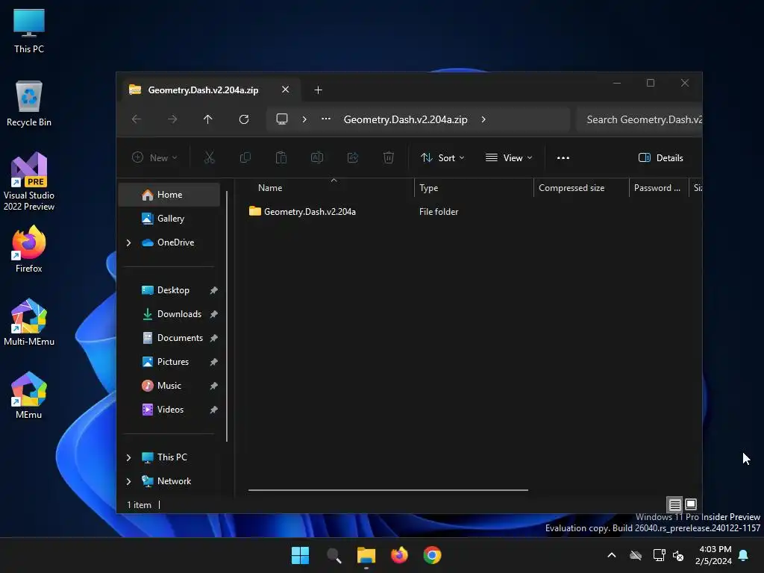Unpin Downloads from Quick access
This screenshot has height=573, width=764.
click(213, 314)
